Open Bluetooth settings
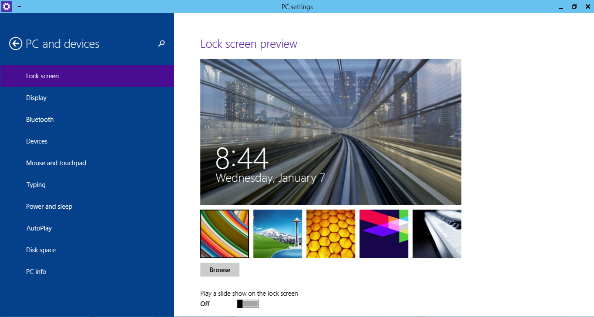 click(x=40, y=119)
